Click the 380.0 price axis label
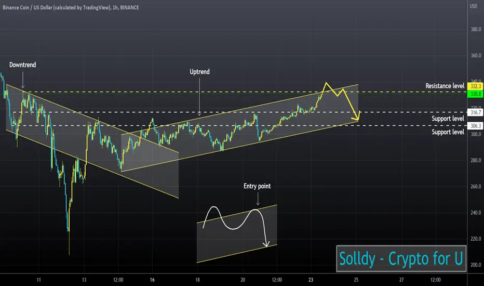 coord(476,29)
